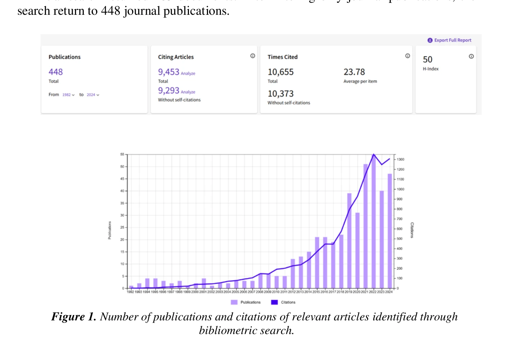519x342 pixels.
Task: Click the Citations right axis label
Action: pyautogui.click(x=412, y=230)
